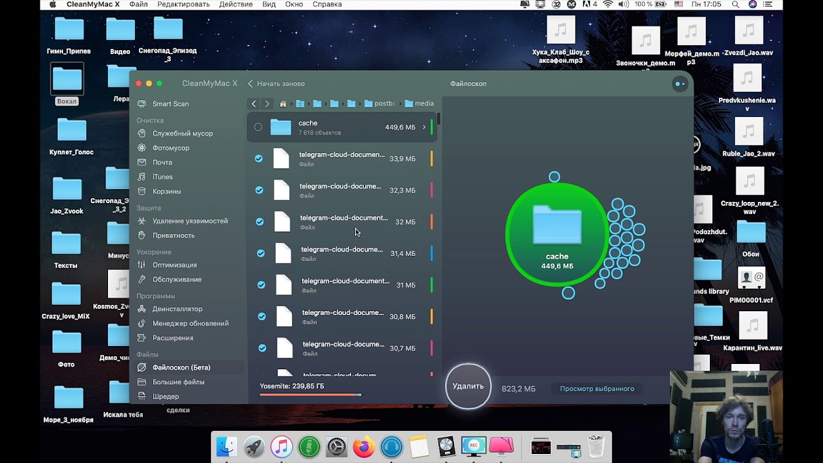Uncheck the 31 МБ telegram file
823x463 pixels.
point(261,284)
